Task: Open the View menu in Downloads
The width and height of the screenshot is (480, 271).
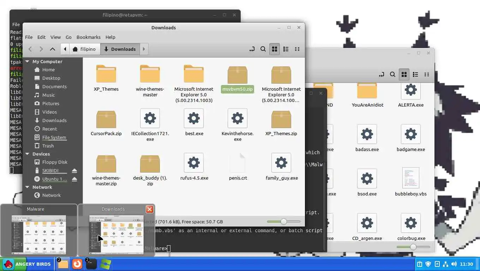Action: pyautogui.click(x=55, y=37)
